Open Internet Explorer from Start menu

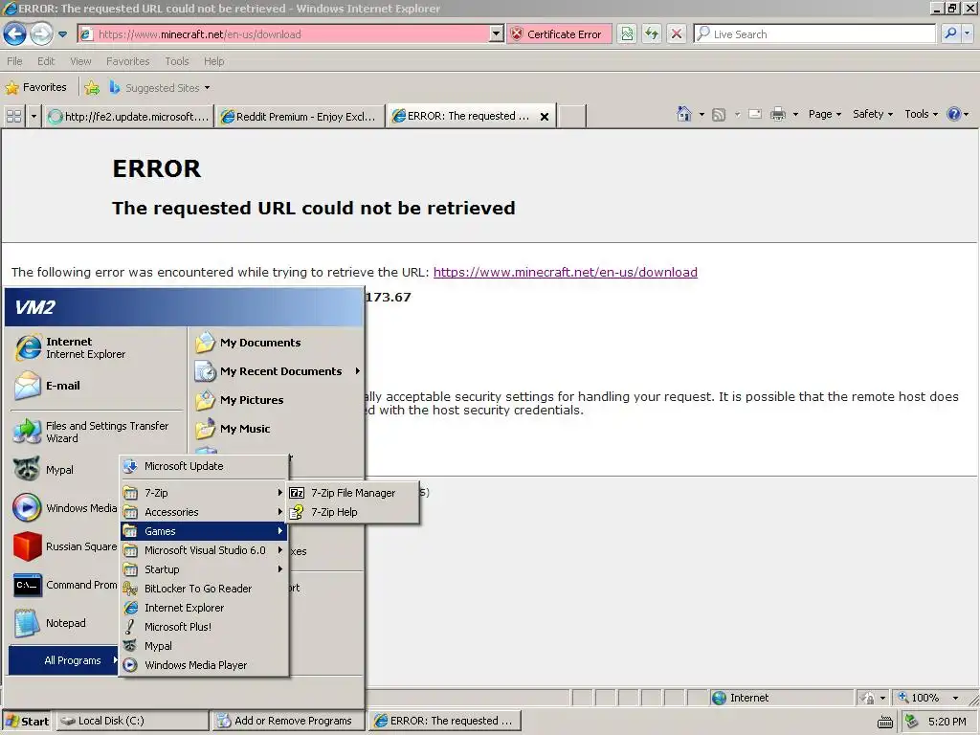point(97,347)
